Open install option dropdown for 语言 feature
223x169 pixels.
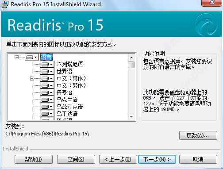tap(32, 57)
